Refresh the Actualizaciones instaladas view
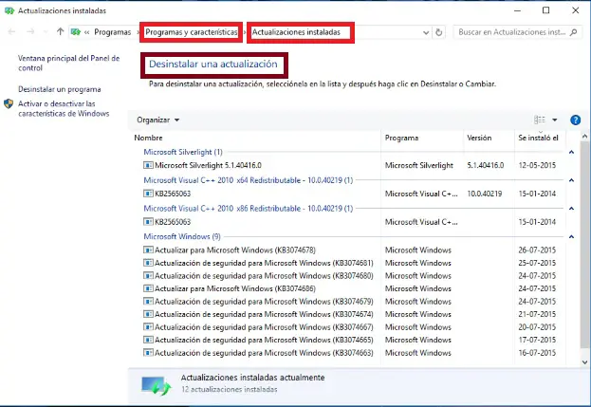This screenshot has width=591, height=407. tap(438, 32)
